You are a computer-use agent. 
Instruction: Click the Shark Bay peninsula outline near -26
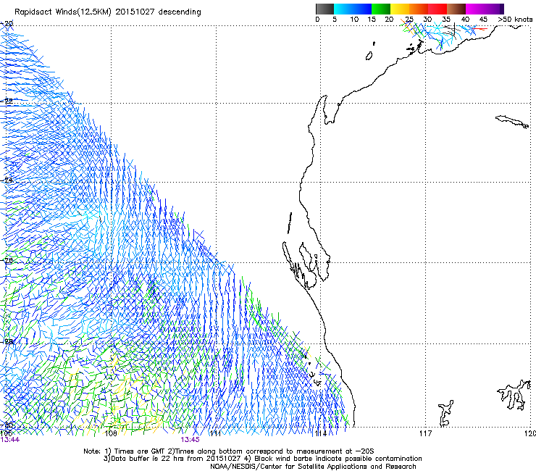(x=306, y=265)
